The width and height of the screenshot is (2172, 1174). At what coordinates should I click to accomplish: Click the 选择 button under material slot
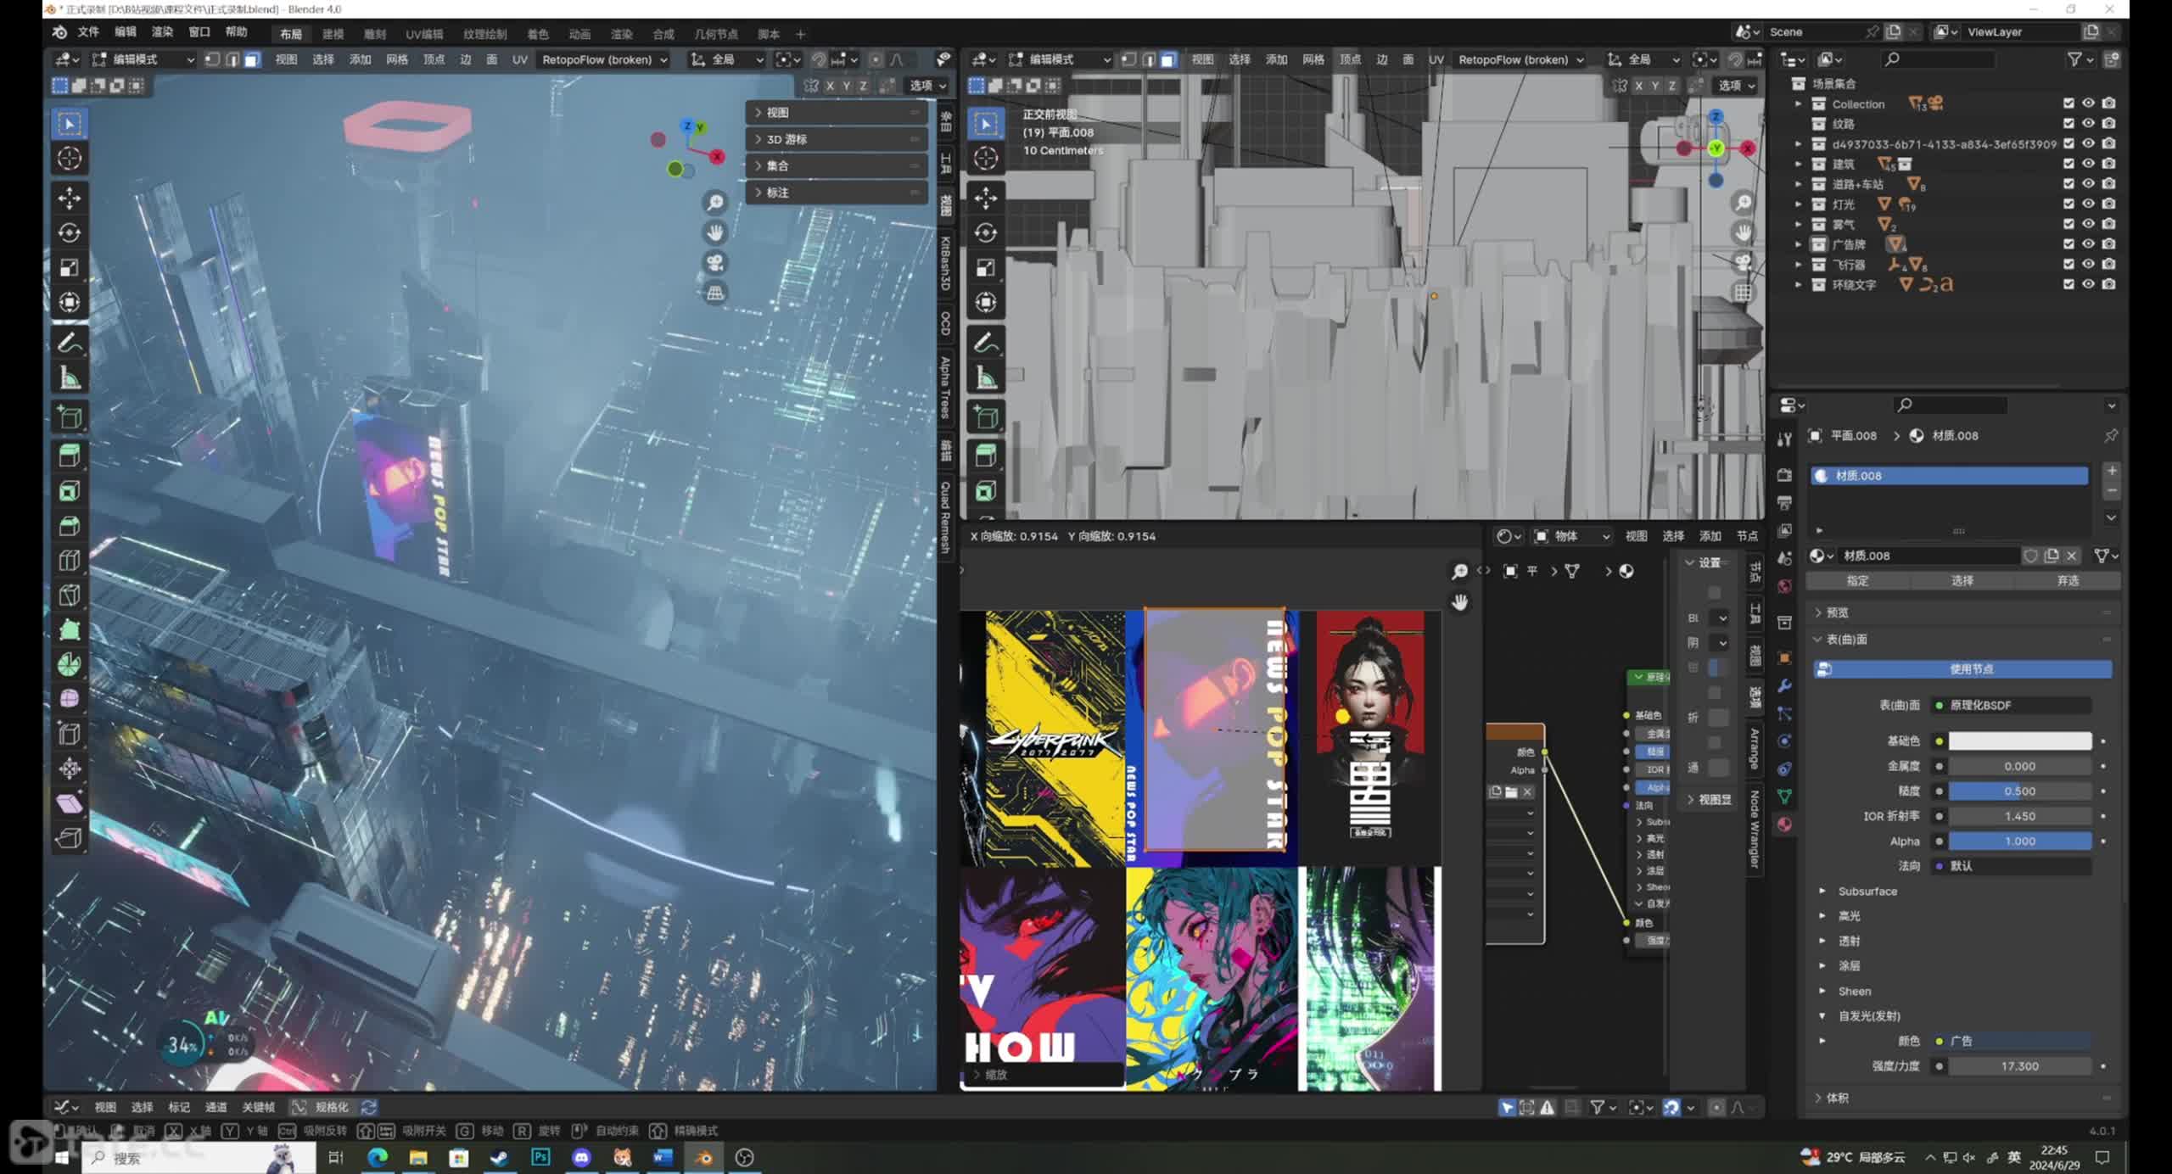tap(1962, 581)
